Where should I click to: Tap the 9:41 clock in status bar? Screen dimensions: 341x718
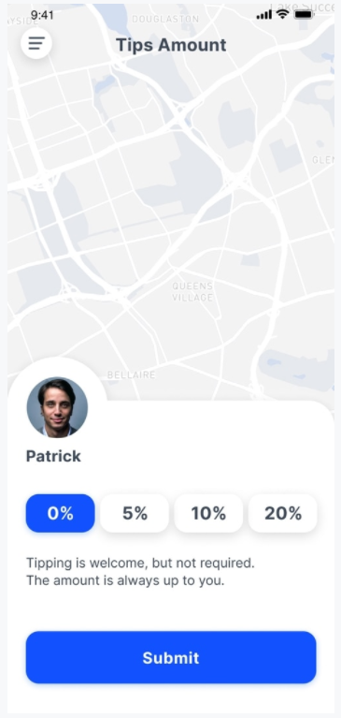tap(42, 15)
